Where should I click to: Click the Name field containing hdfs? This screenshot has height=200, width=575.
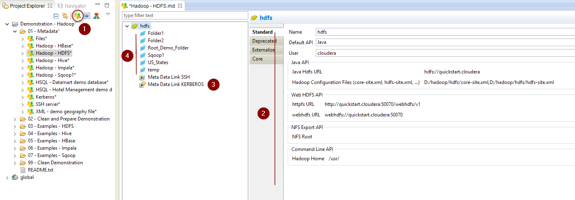445,32
